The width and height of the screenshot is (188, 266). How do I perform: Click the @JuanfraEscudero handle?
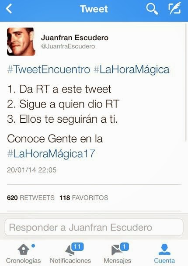(x=68, y=46)
